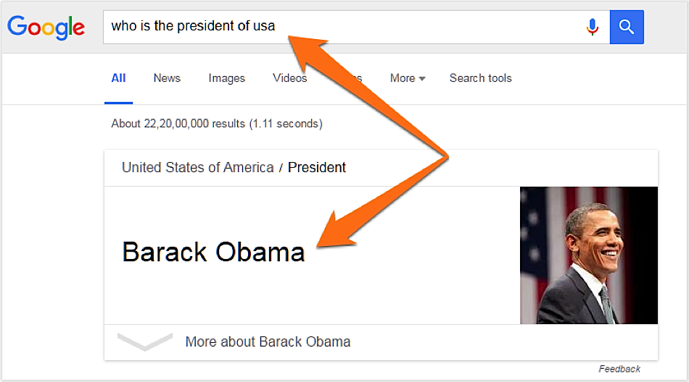Click the Google logo
This screenshot has height=382, width=689.
[46, 27]
